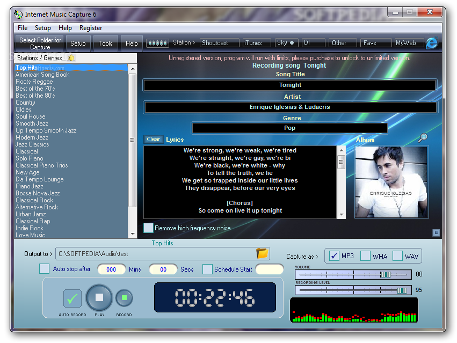Viewport: 457px width, 343px height.
Task: Select the MyWeb station source
Action: tap(409, 43)
